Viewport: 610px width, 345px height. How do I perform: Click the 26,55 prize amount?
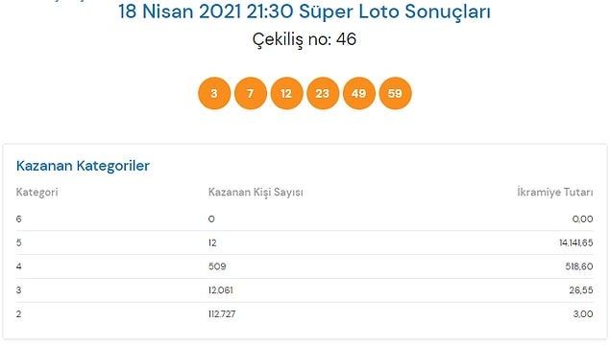(x=581, y=290)
